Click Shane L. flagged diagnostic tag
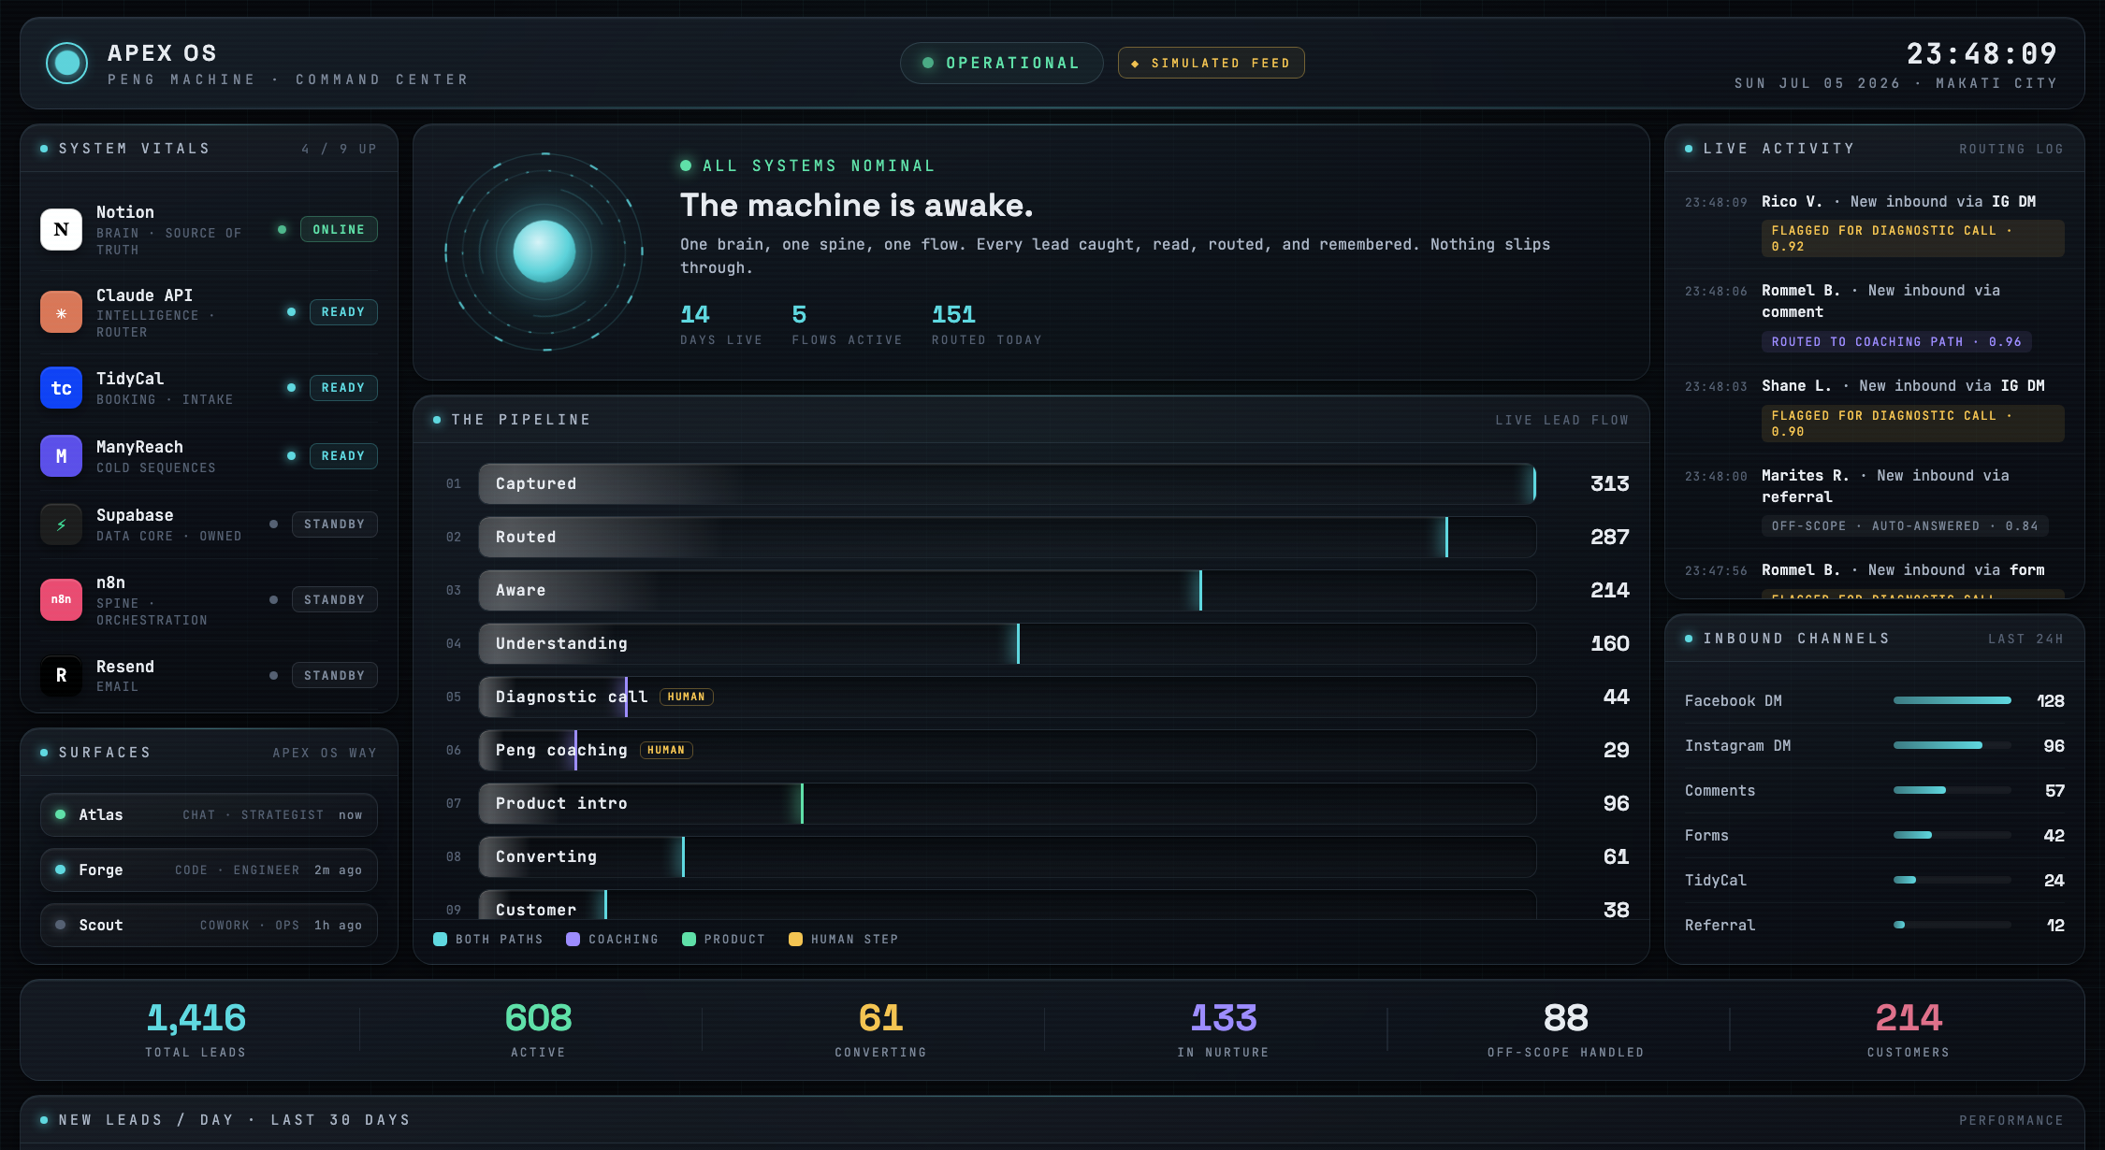The width and height of the screenshot is (2105, 1150). (1911, 424)
